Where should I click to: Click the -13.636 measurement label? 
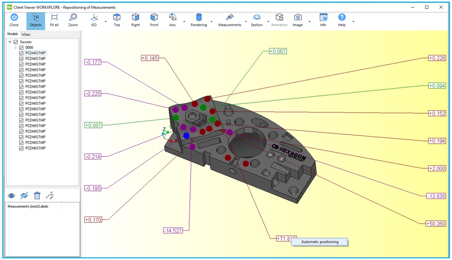436,196
